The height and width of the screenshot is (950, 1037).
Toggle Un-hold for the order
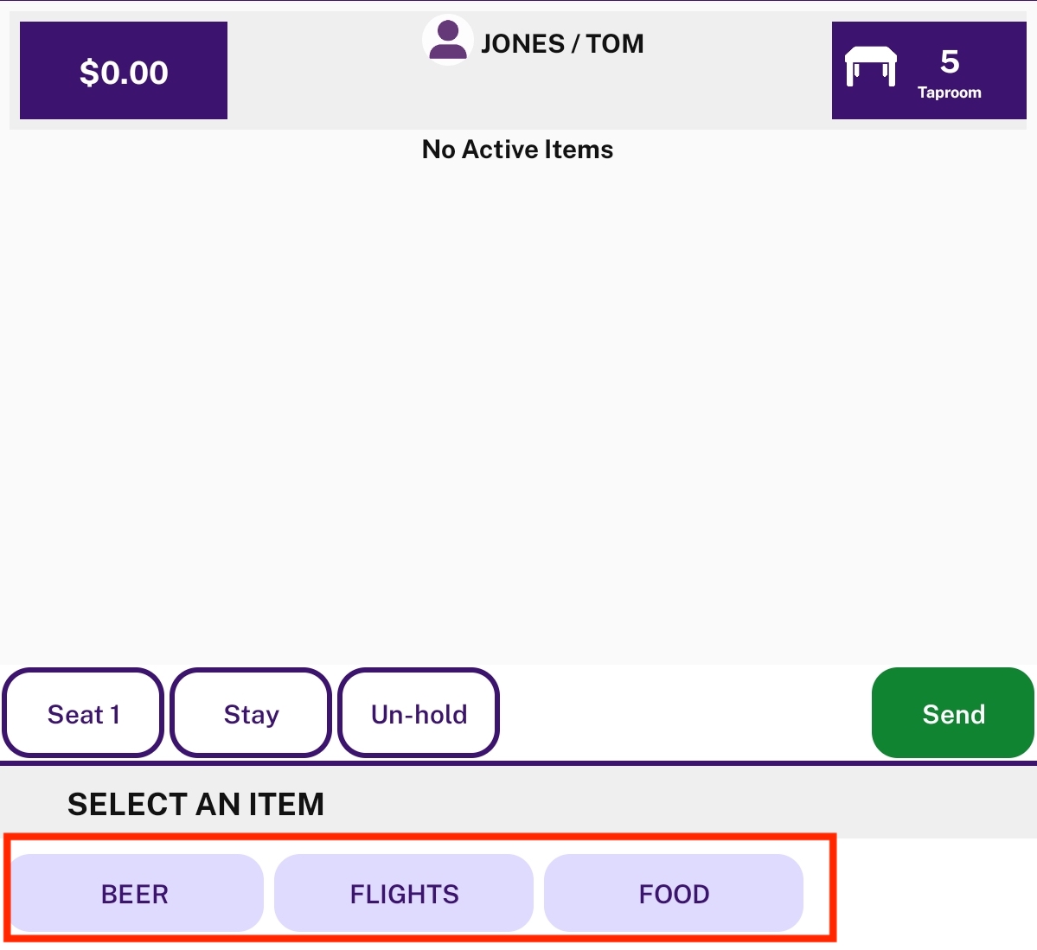coord(419,713)
